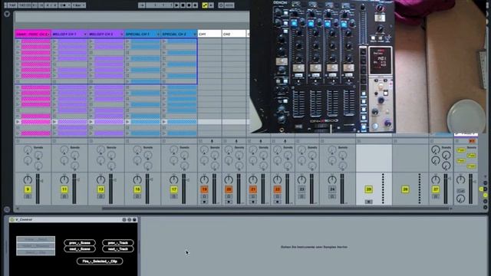The width and height of the screenshot is (491, 276).
Task: Click the round icon at the bottom-left corner
Action: click(7, 209)
